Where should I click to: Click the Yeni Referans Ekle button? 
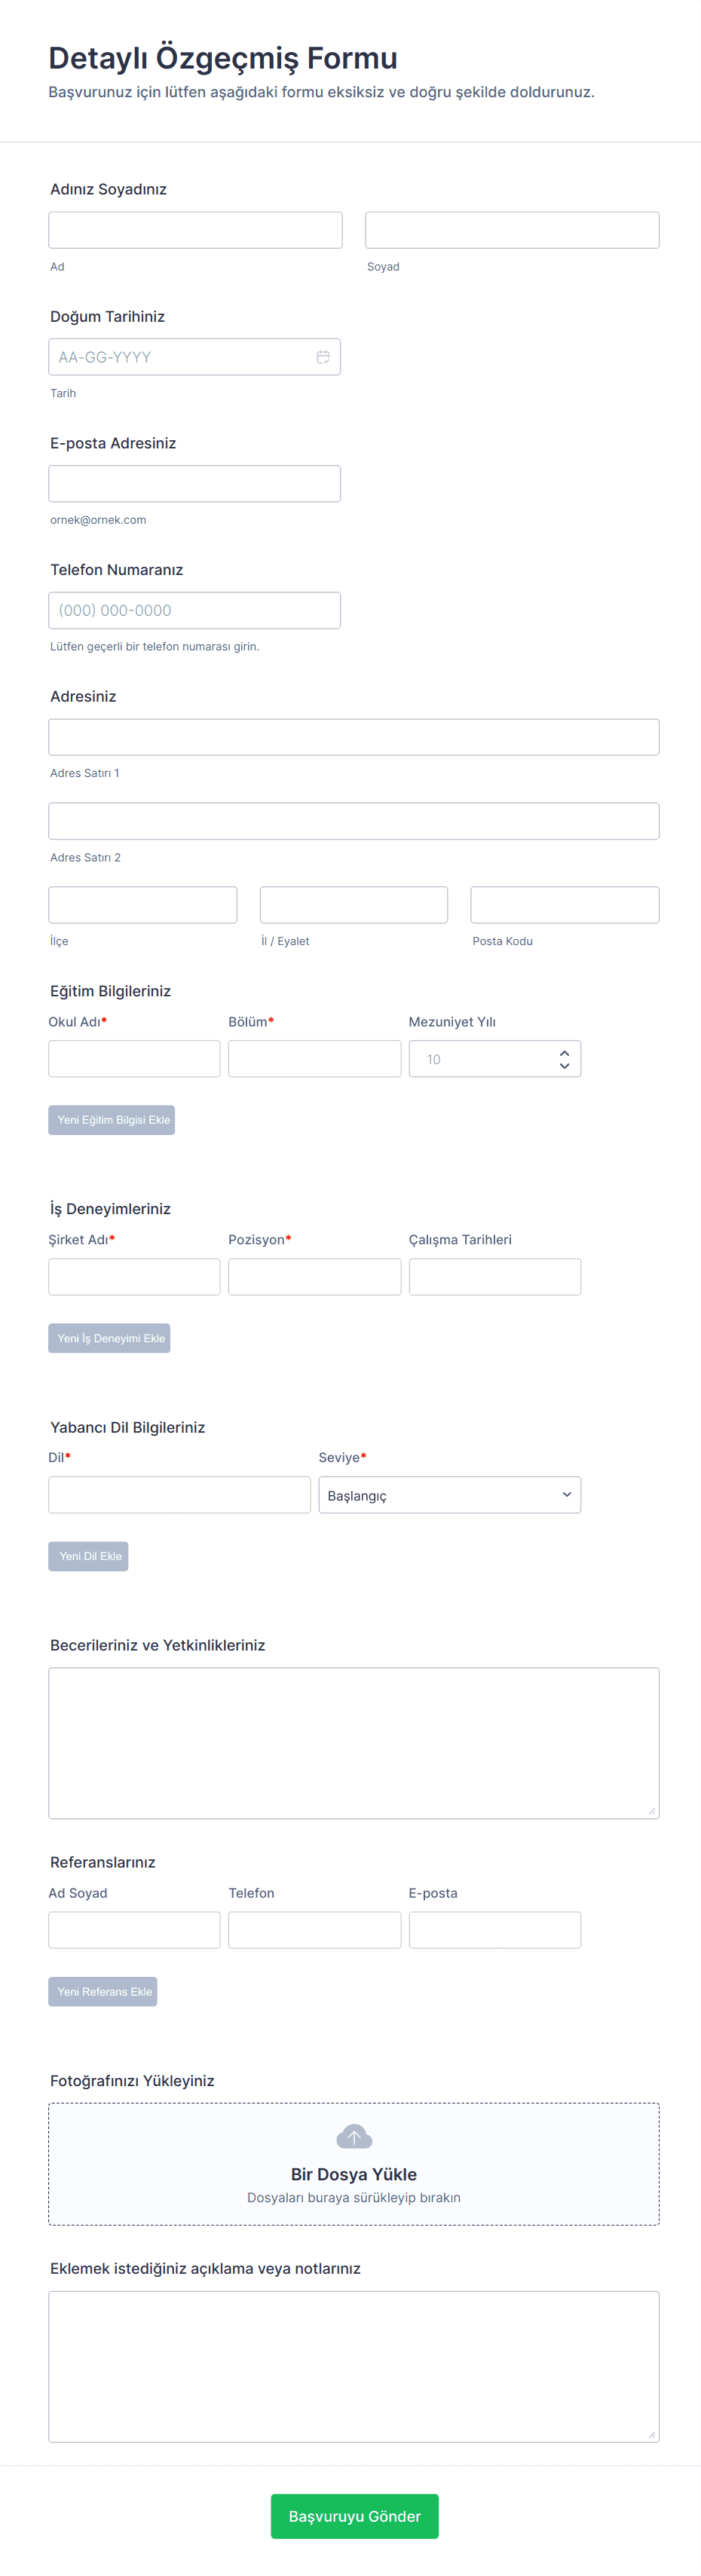(x=103, y=1992)
